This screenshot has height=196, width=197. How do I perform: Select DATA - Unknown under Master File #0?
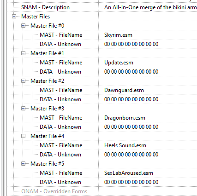pos(60,44)
